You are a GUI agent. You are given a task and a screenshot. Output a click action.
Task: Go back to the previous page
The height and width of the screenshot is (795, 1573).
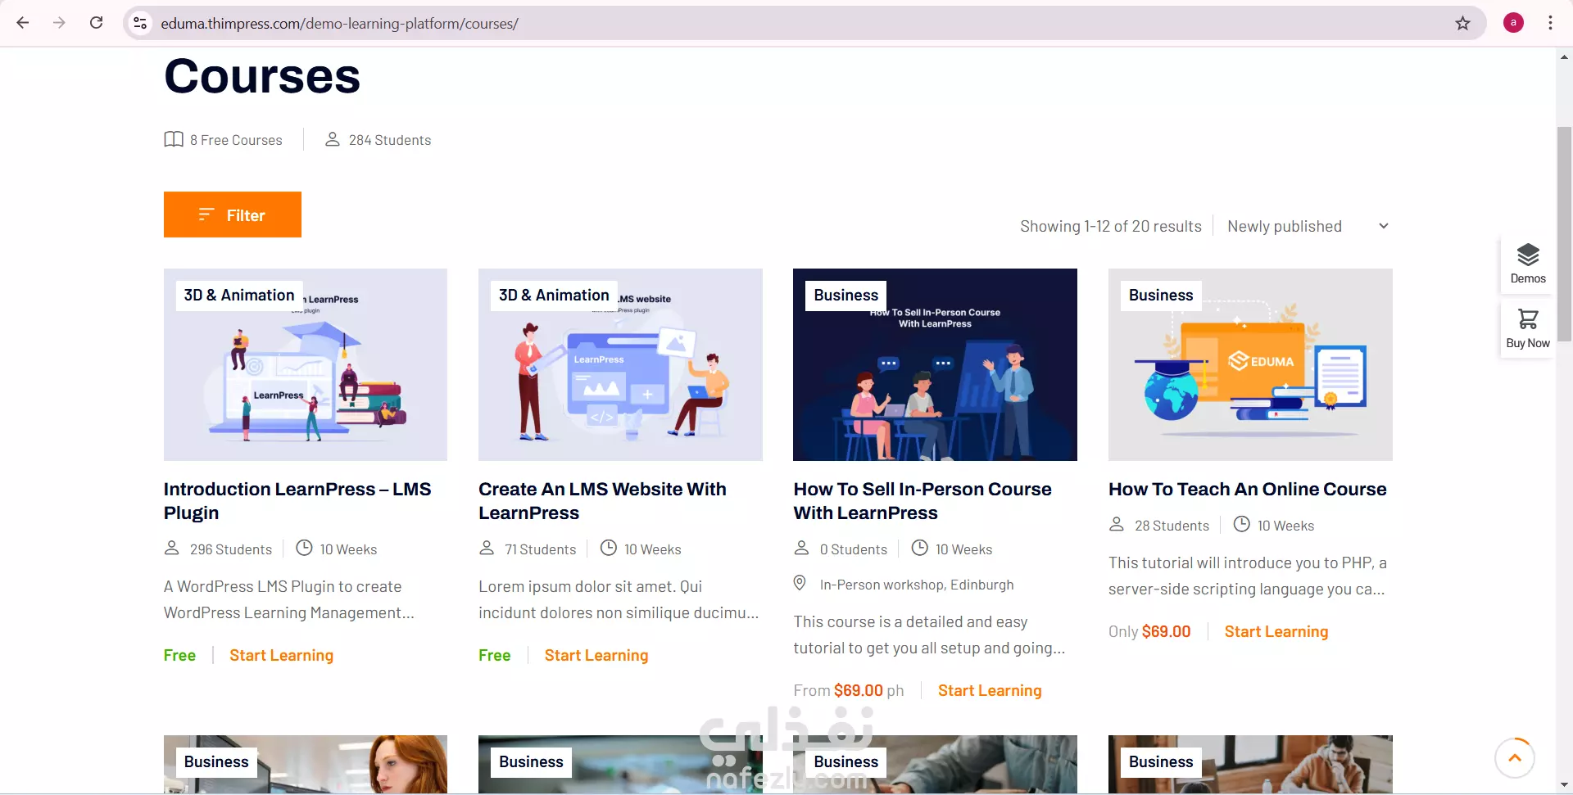[x=23, y=23]
